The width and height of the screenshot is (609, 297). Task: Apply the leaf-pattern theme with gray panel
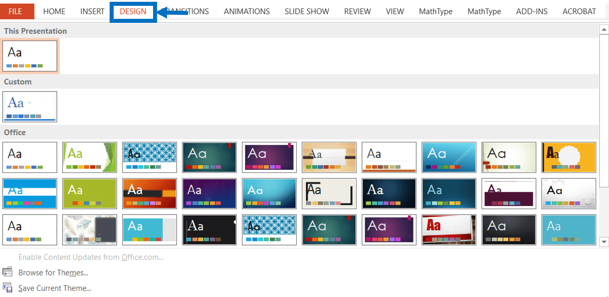[89, 230]
